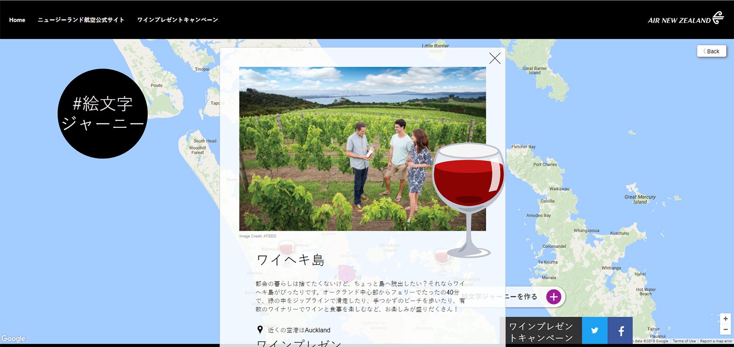Close the ワイヘキ島 popup with X
Screen dimensions: 734x347
(495, 58)
